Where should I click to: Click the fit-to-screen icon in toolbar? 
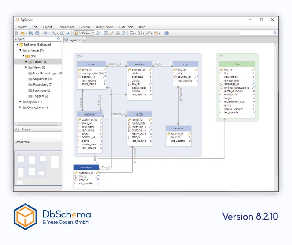62,33
